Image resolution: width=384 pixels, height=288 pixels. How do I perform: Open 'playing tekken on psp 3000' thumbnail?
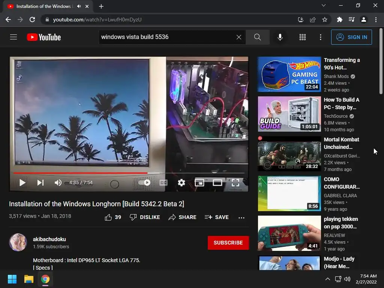(x=289, y=233)
